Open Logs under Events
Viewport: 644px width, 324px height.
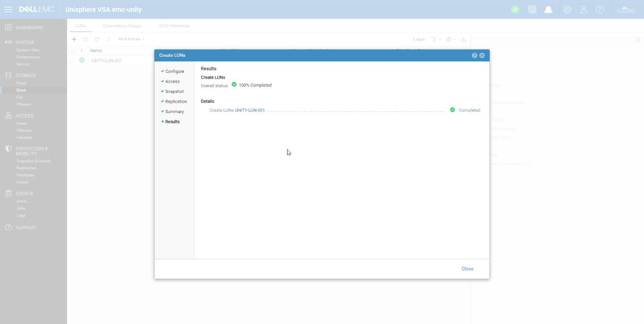(x=21, y=215)
